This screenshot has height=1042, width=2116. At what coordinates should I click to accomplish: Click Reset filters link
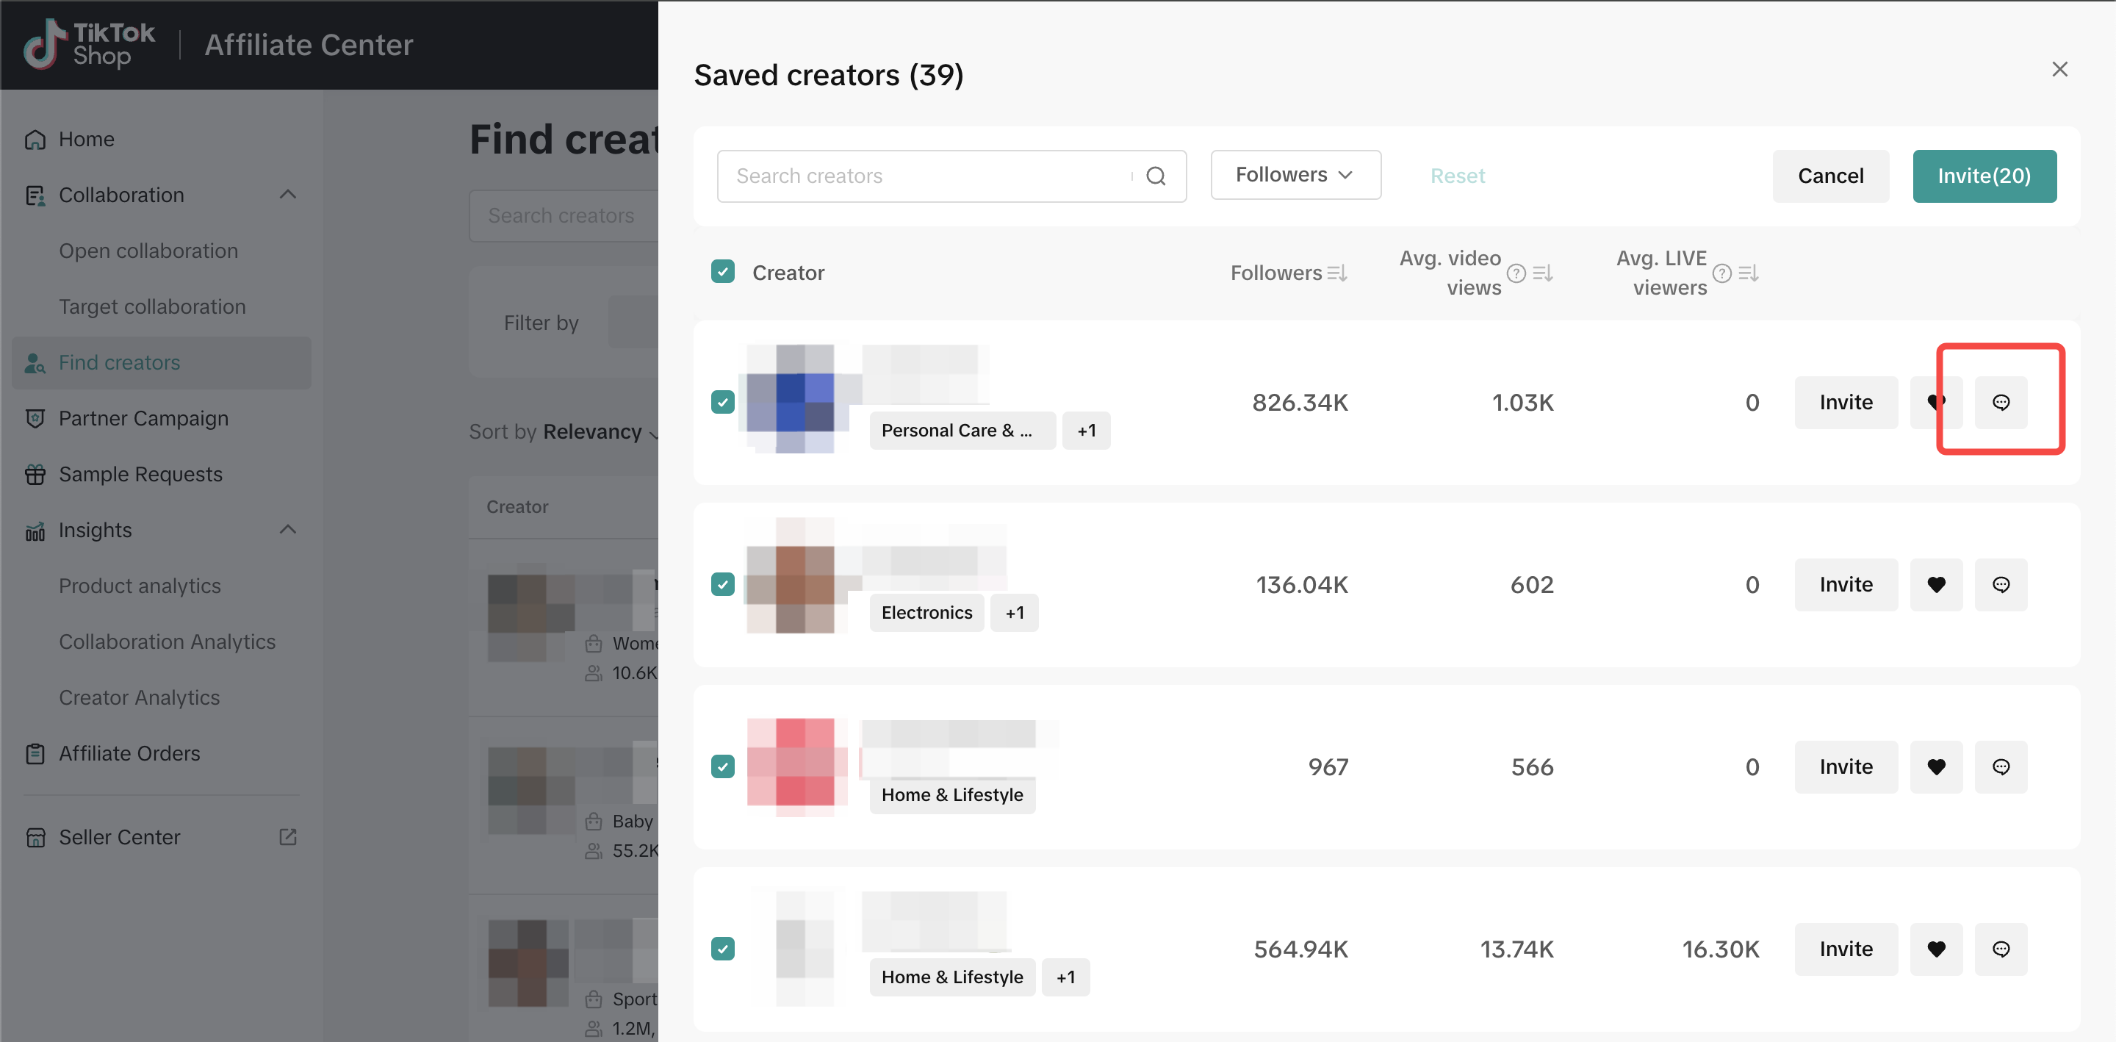pos(1456,176)
